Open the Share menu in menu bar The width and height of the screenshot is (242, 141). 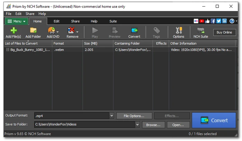click(30, 14)
